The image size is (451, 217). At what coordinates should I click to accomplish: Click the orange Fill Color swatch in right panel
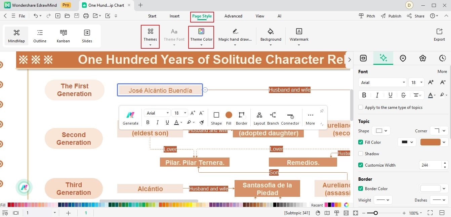[430, 142]
